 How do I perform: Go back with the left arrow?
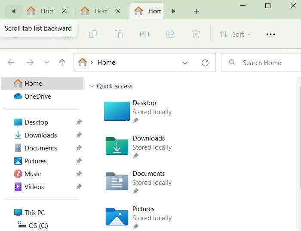pos(11,62)
